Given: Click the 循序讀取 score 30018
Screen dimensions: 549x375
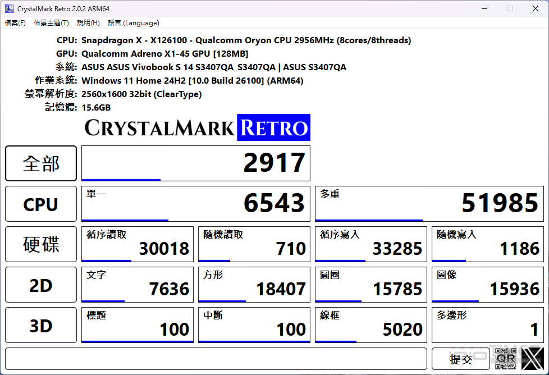Looking at the screenshot, I should (137, 244).
